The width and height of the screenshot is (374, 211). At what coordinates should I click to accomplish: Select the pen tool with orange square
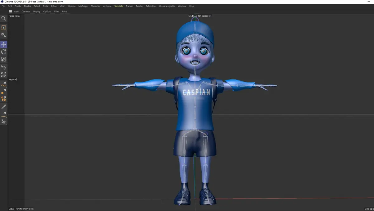(4, 91)
